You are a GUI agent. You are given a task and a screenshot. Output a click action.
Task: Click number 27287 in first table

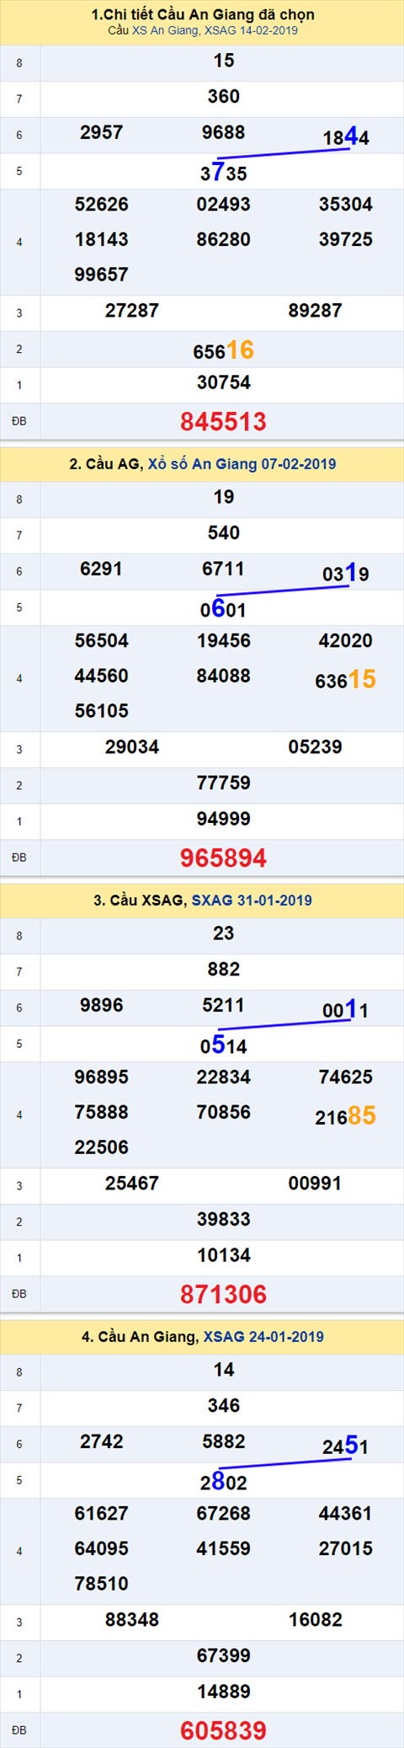click(x=131, y=311)
